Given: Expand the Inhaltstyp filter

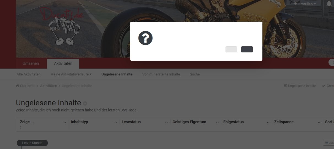Looking at the screenshot, I should click(x=94, y=122).
